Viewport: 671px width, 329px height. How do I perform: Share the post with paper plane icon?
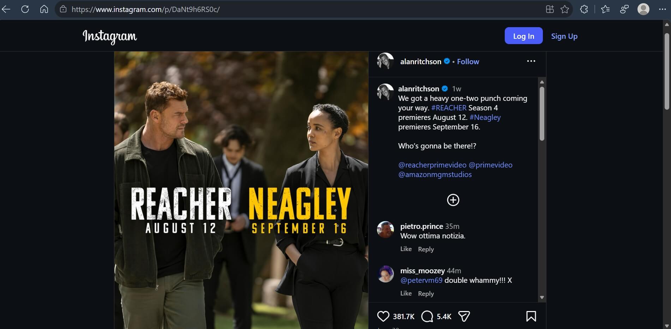coord(464,316)
